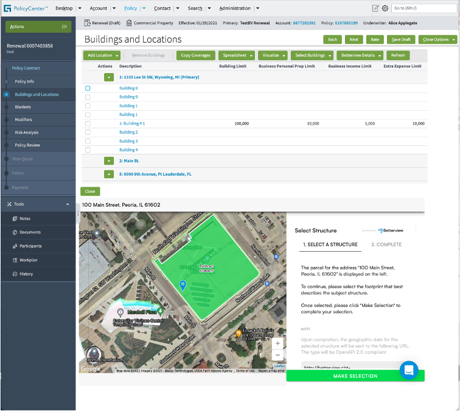Open the notepad edit icon in header

click(x=375, y=9)
